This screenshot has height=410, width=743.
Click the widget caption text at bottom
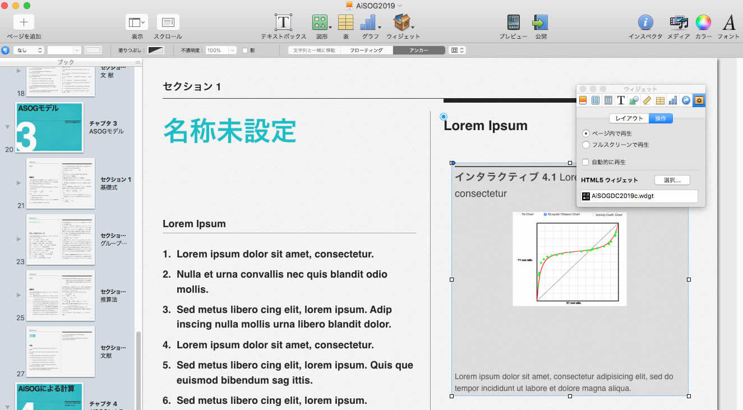[x=564, y=383]
